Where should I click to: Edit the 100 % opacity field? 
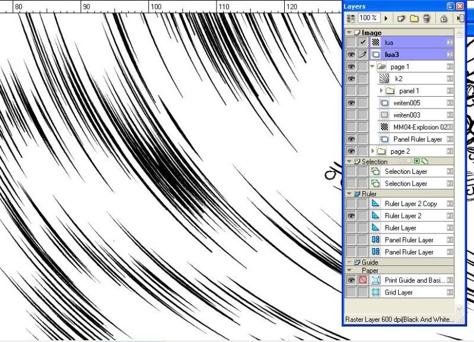click(x=369, y=18)
